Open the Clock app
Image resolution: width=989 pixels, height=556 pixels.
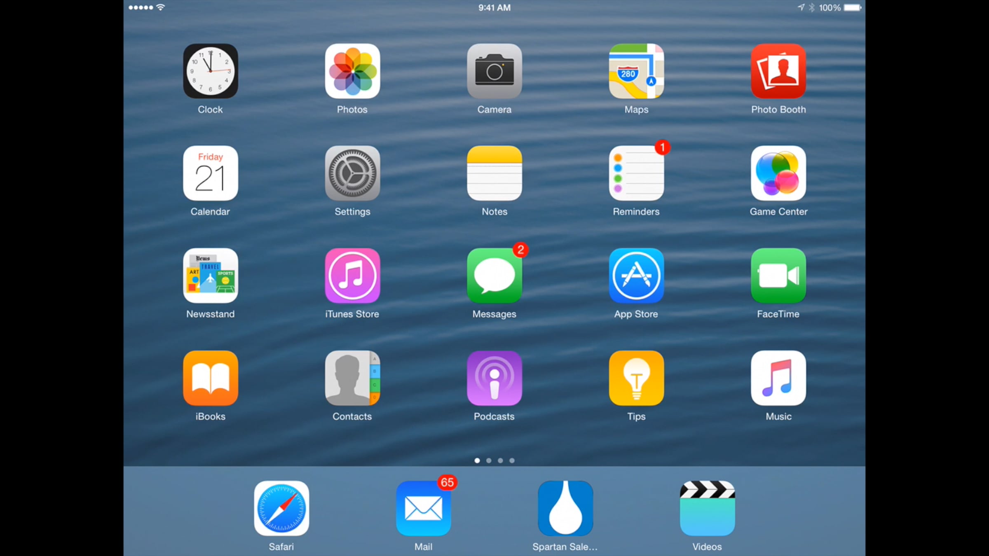point(210,71)
